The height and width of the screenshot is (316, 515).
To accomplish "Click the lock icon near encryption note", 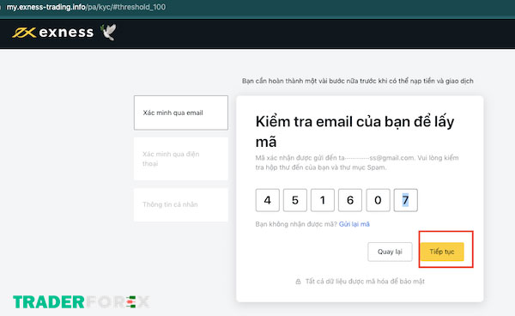I will 298,281.
